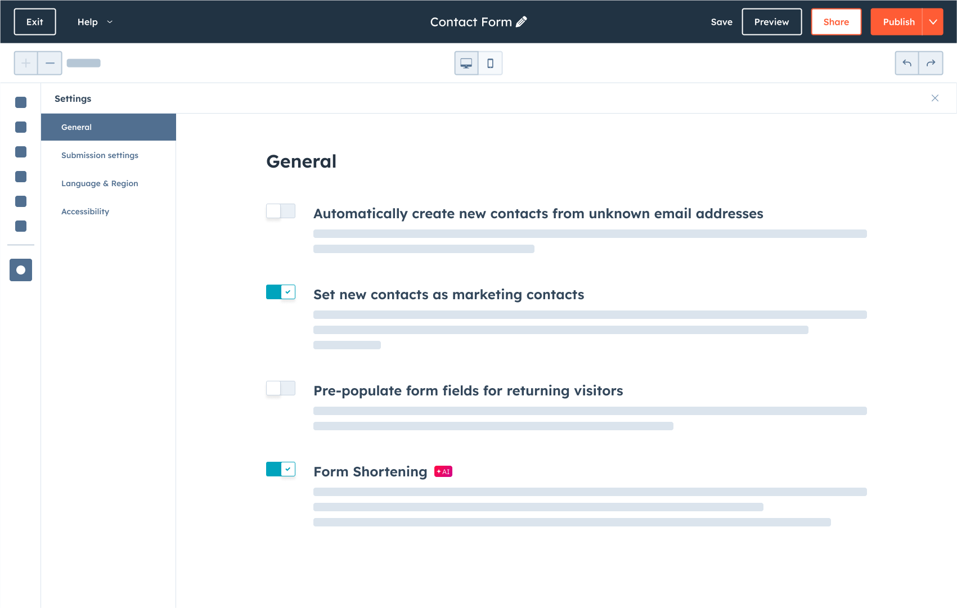Screen dimensions: 957x608
Task: Switch to mobile preview view
Action: 490,63
